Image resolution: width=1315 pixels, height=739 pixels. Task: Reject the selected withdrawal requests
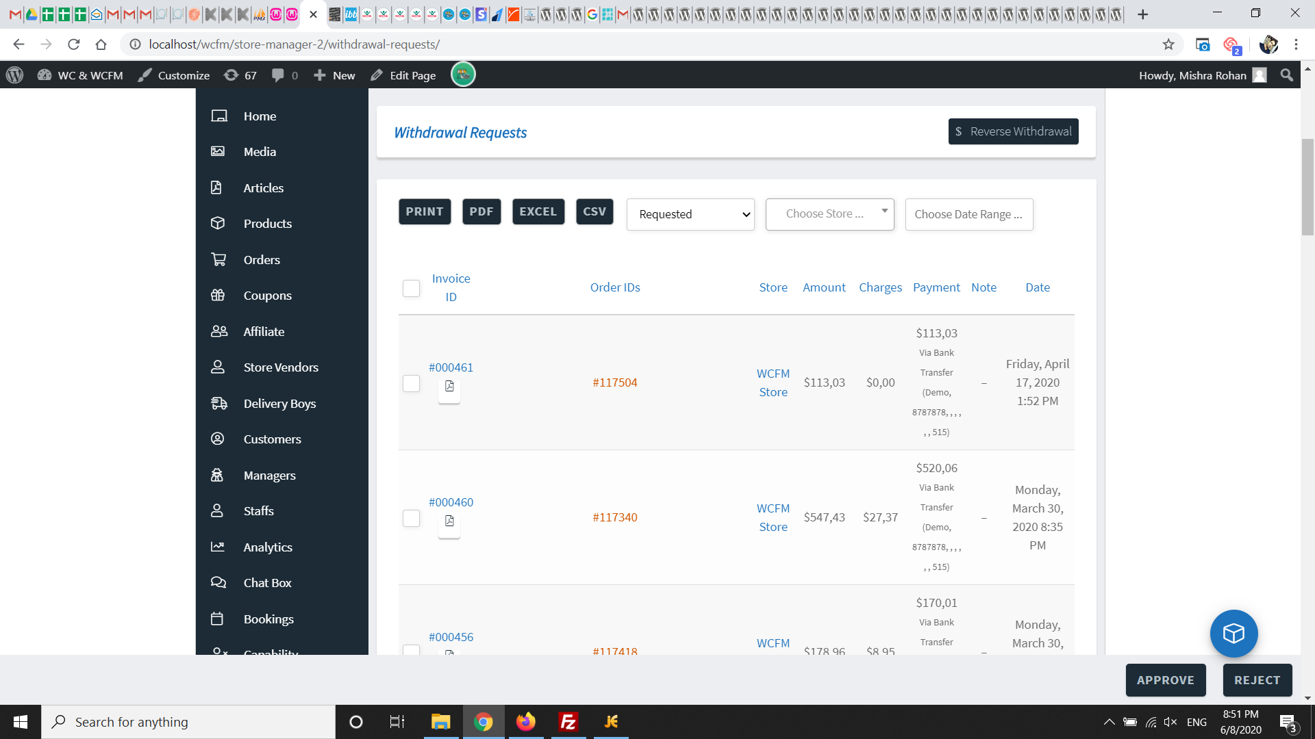click(x=1257, y=680)
